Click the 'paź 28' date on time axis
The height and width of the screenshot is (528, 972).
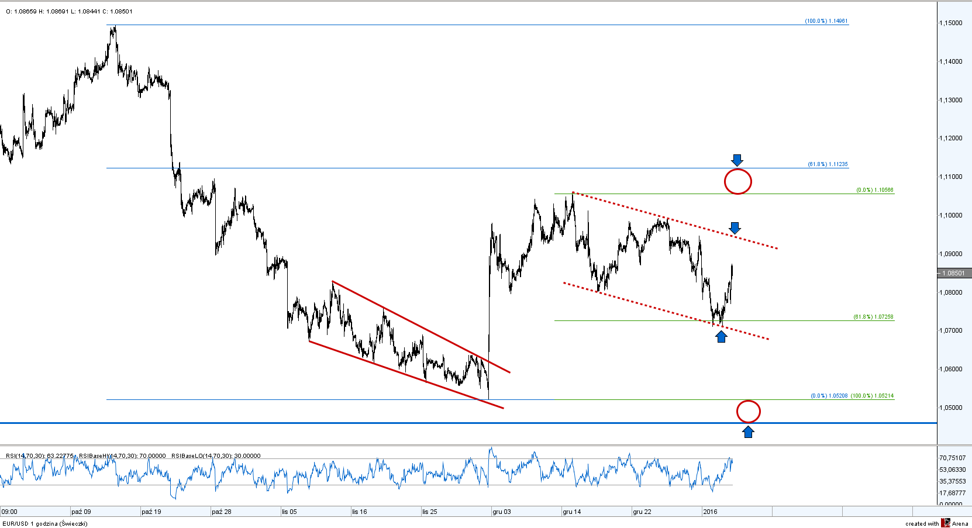(222, 512)
